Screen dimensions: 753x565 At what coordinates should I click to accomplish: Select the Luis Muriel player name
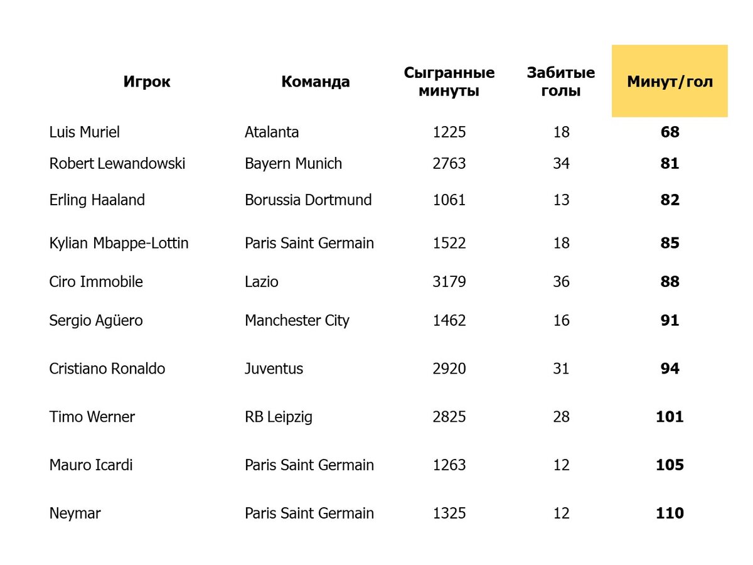point(85,132)
